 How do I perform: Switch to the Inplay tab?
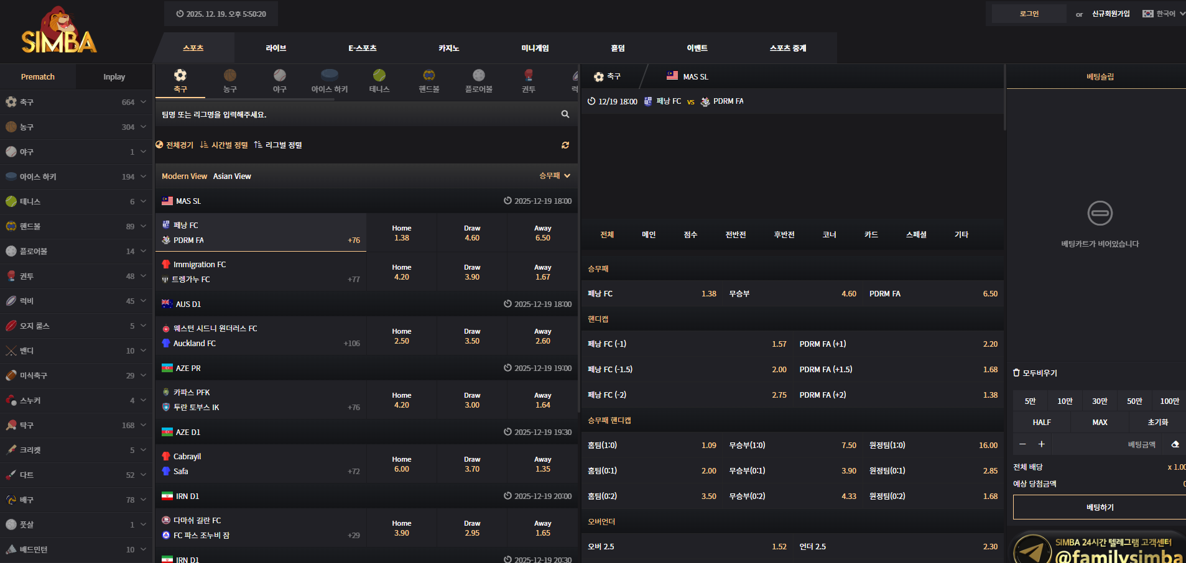(114, 77)
